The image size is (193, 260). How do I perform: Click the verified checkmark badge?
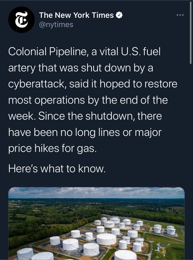coord(119,15)
